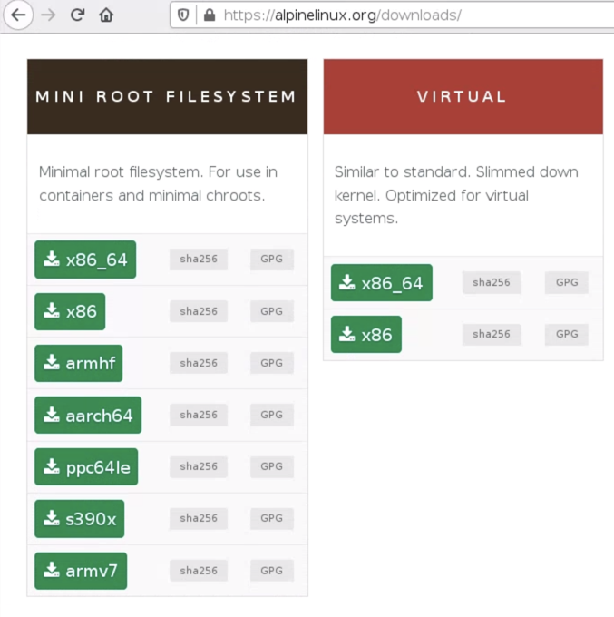Click the browser forward arrow
The width and height of the screenshot is (614, 617).
[x=48, y=15]
